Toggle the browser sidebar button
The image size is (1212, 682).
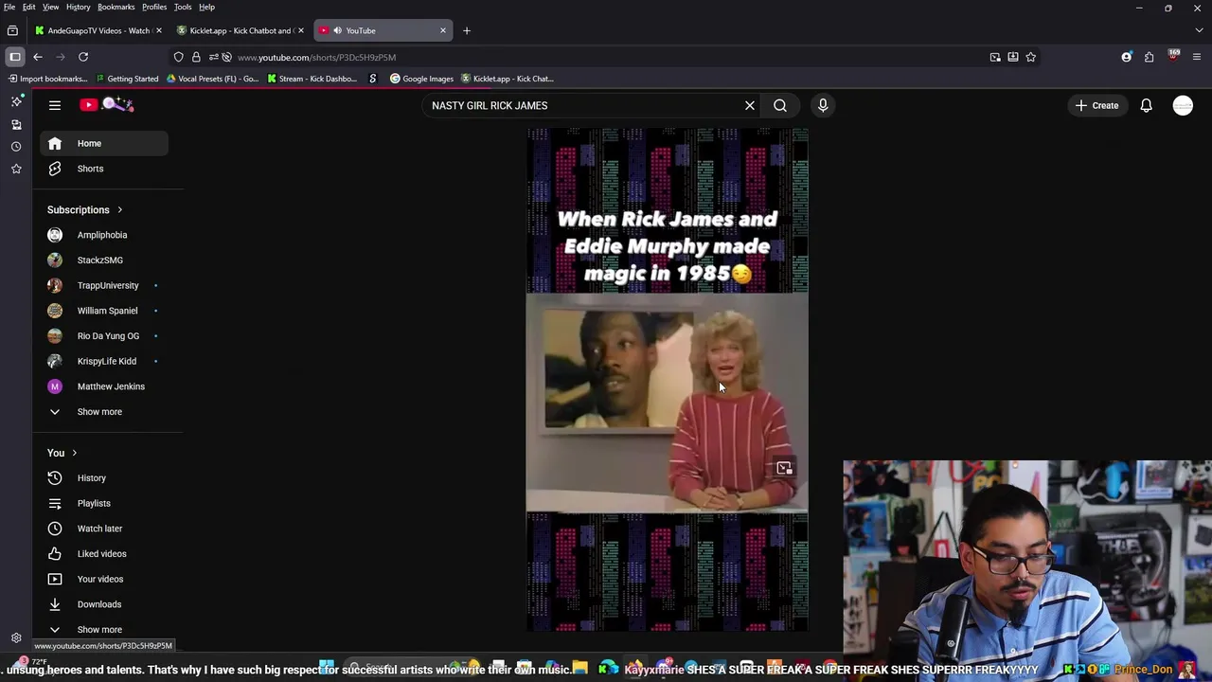pos(15,57)
